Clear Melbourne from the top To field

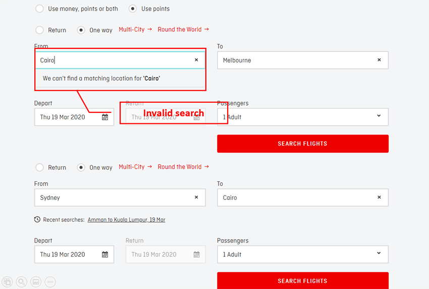(379, 60)
